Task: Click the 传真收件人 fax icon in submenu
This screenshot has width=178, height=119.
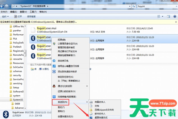Action: (91, 102)
